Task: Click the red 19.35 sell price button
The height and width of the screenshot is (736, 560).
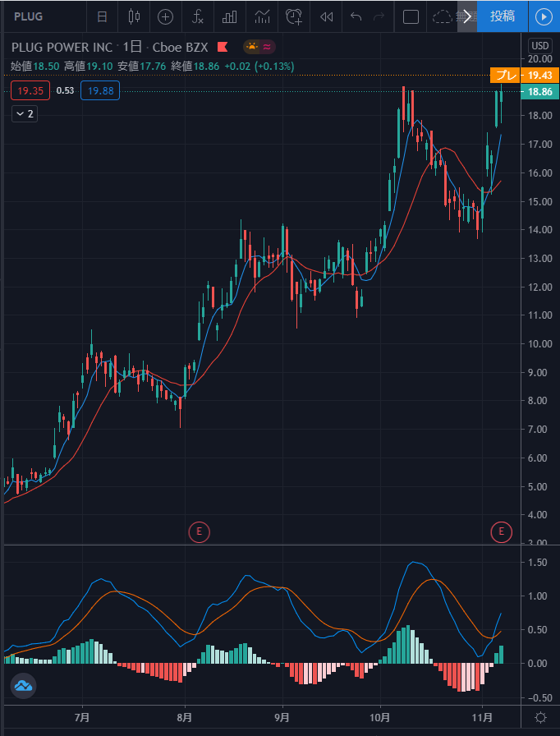Action: click(30, 90)
